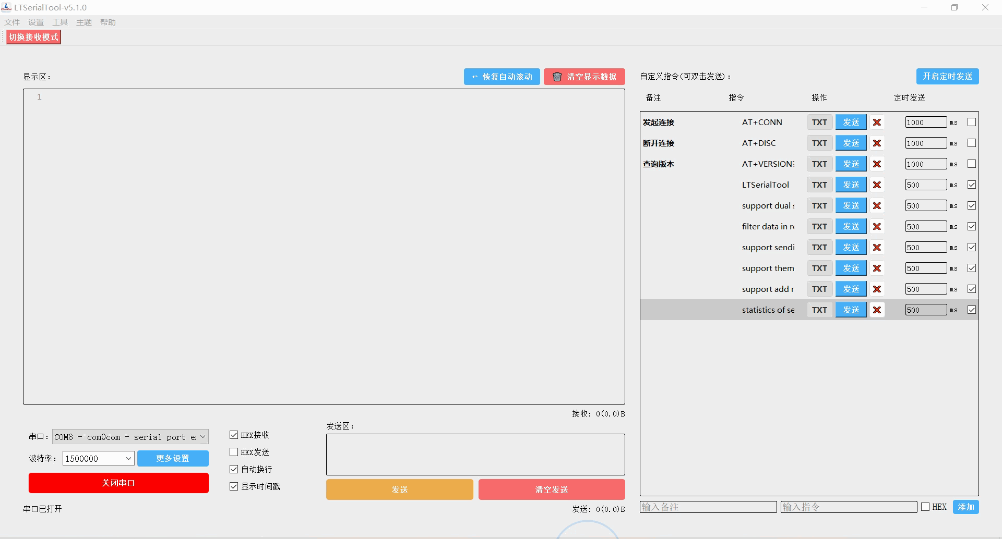Image resolution: width=1002 pixels, height=539 pixels.
Task: Click the 500 ms interval field for LTSerialTool
Action: [x=926, y=185]
